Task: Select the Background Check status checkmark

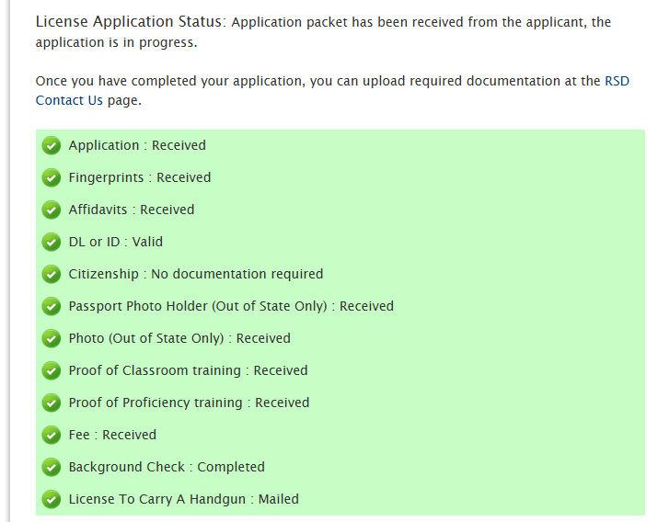Action: (x=52, y=467)
